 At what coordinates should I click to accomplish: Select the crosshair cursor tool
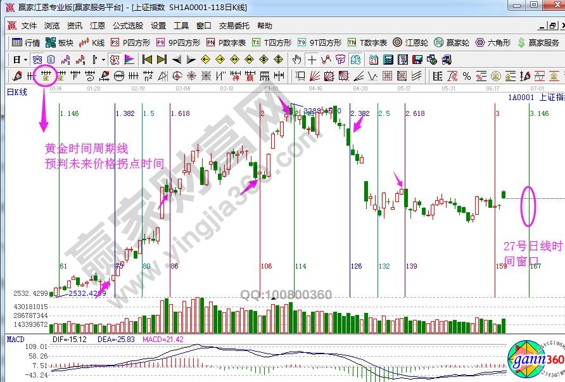311,60
